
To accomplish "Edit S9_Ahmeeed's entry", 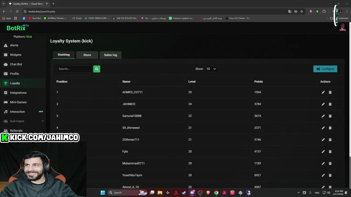I will 323,128.
